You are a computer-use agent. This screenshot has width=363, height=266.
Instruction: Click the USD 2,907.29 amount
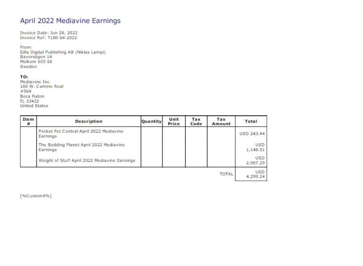tap(256, 161)
